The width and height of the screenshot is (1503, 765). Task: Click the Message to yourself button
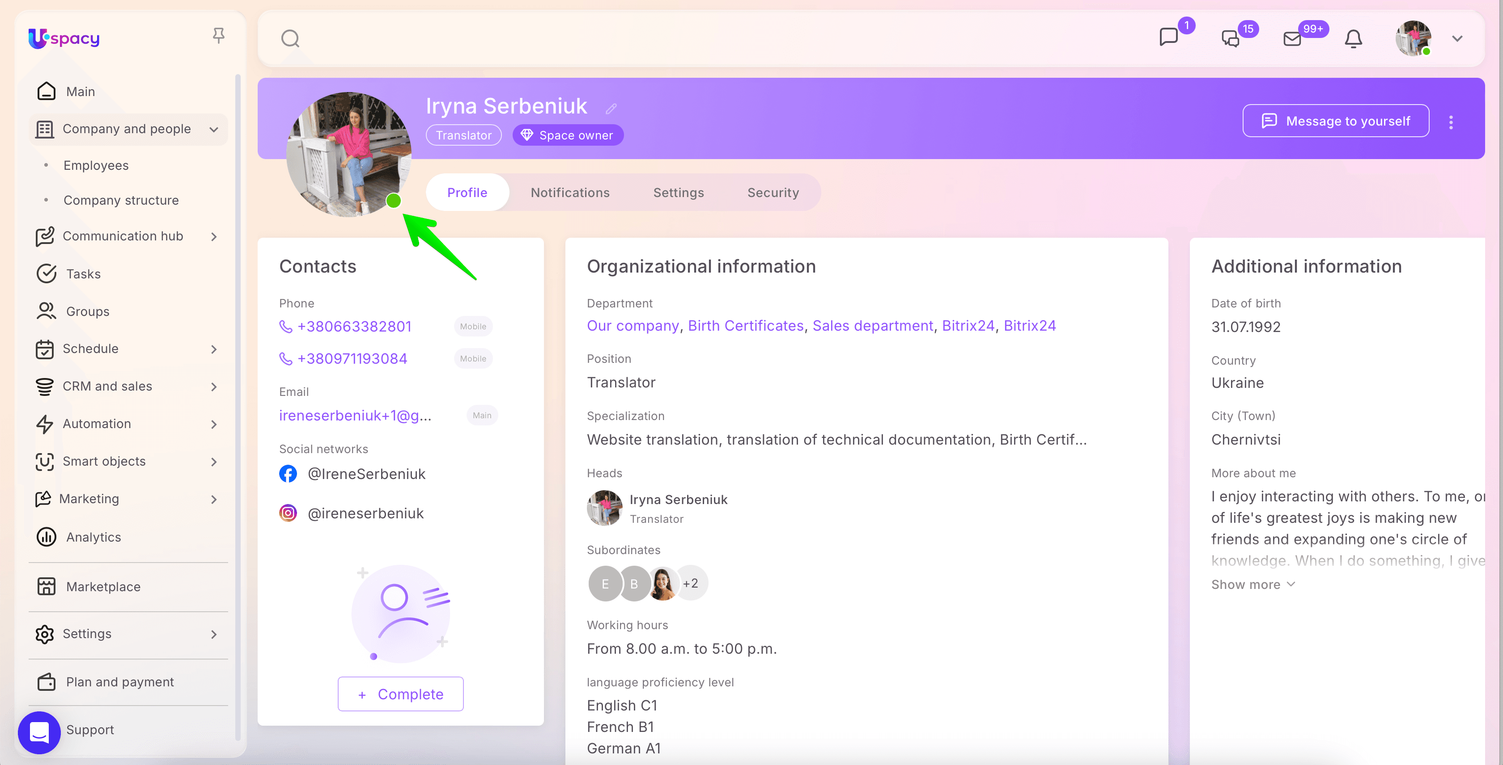tap(1336, 121)
